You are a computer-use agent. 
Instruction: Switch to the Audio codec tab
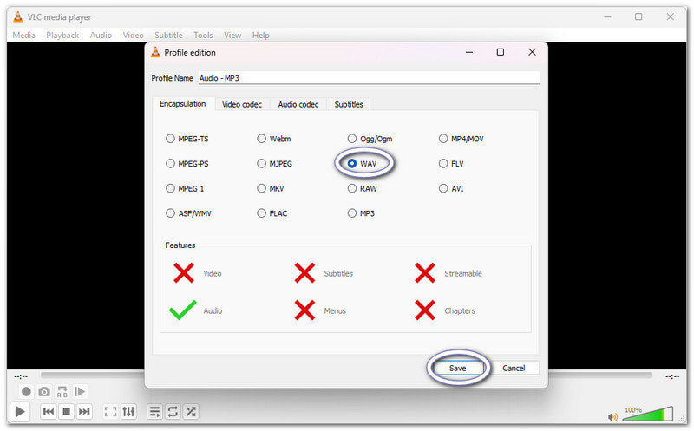(298, 104)
